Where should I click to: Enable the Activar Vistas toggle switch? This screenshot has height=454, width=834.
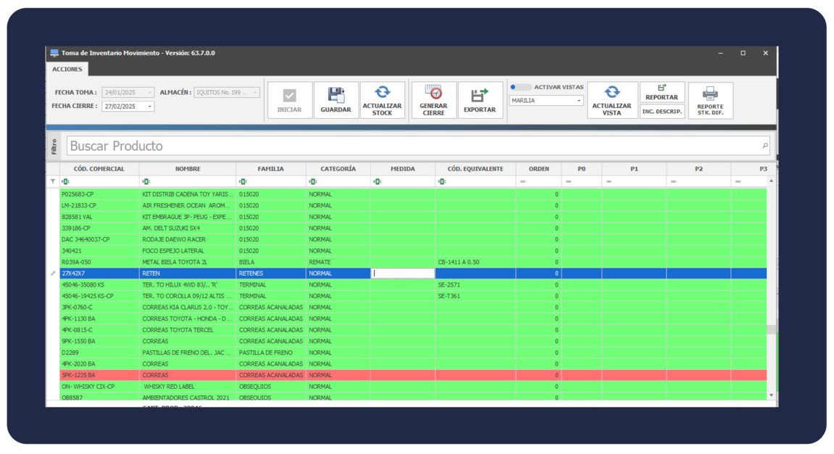(x=520, y=87)
